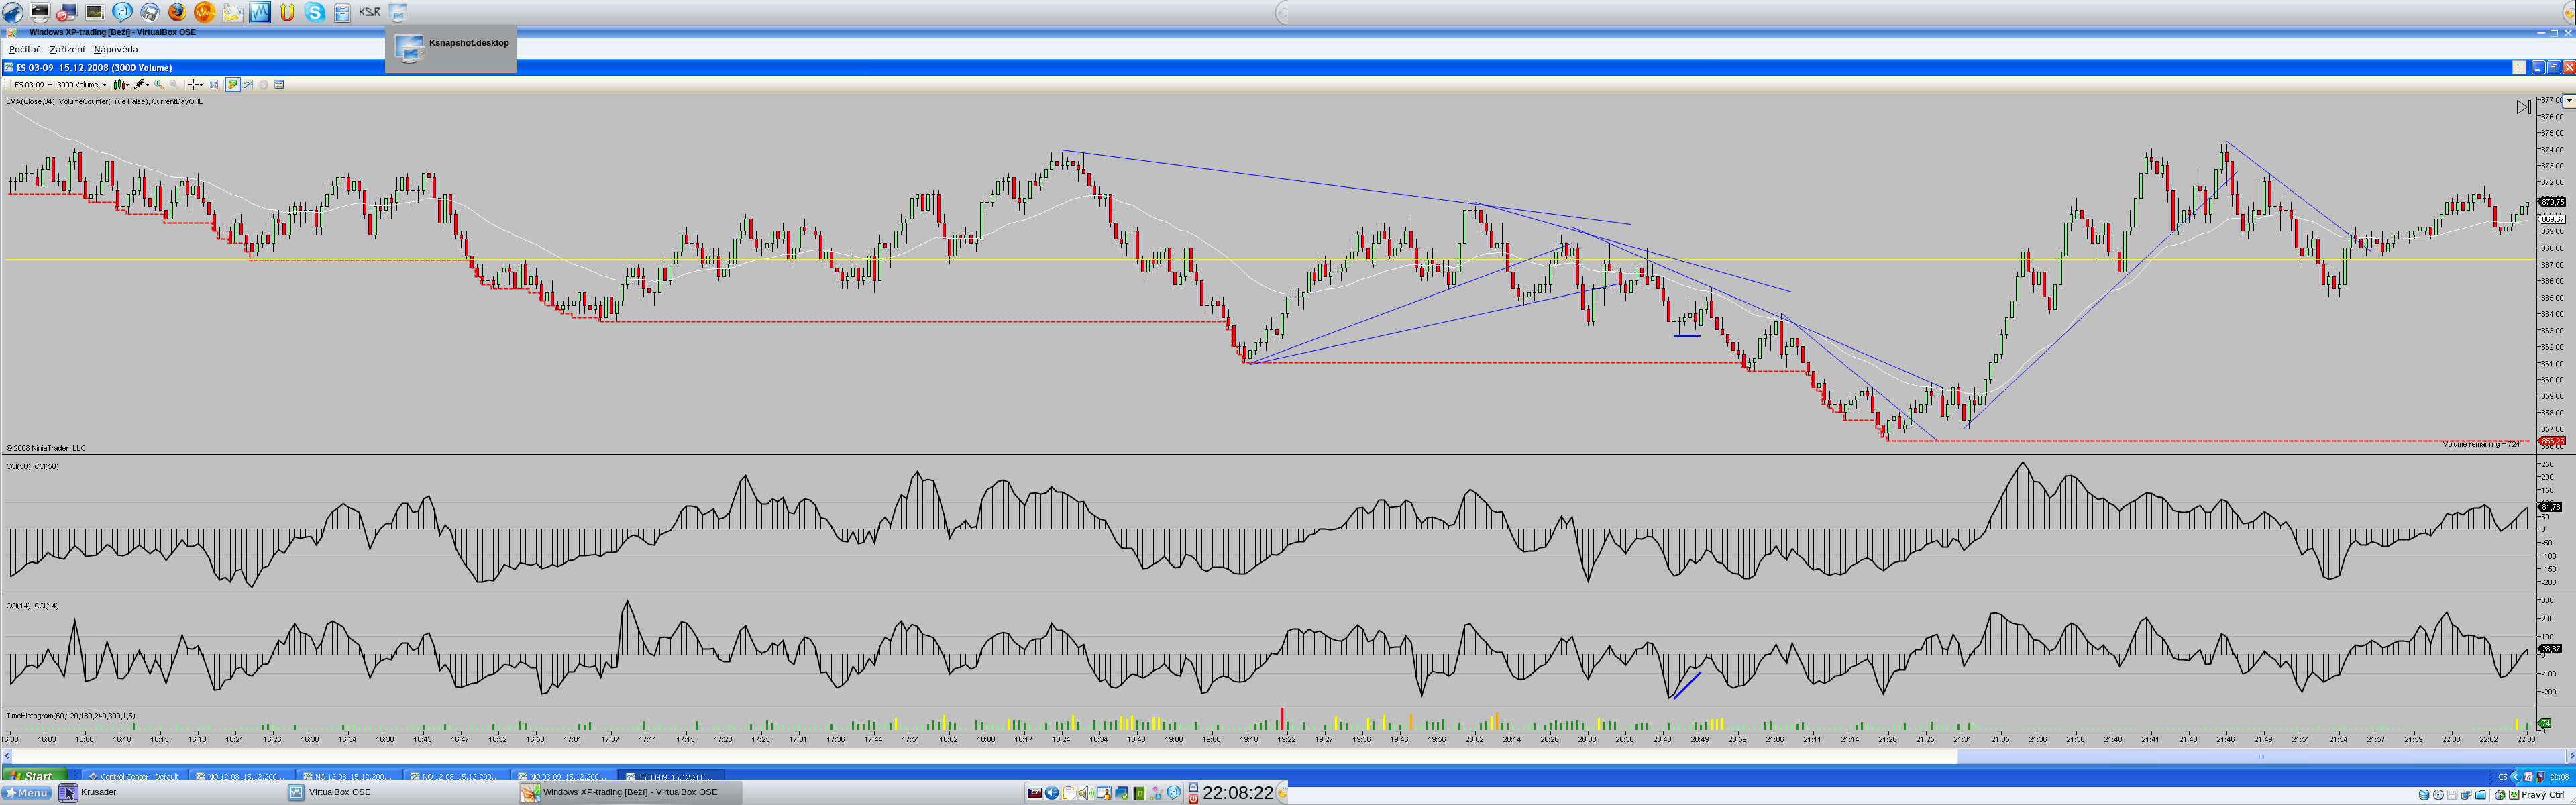Click the zoom in magnifier icon
The image size is (2576, 805).
[x=159, y=85]
